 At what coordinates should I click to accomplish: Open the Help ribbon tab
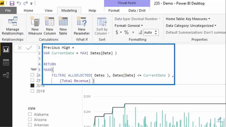point(92,10)
